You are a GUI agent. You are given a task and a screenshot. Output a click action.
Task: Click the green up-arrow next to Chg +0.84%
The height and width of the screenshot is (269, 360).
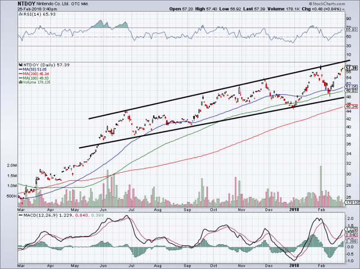(x=343, y=9)
